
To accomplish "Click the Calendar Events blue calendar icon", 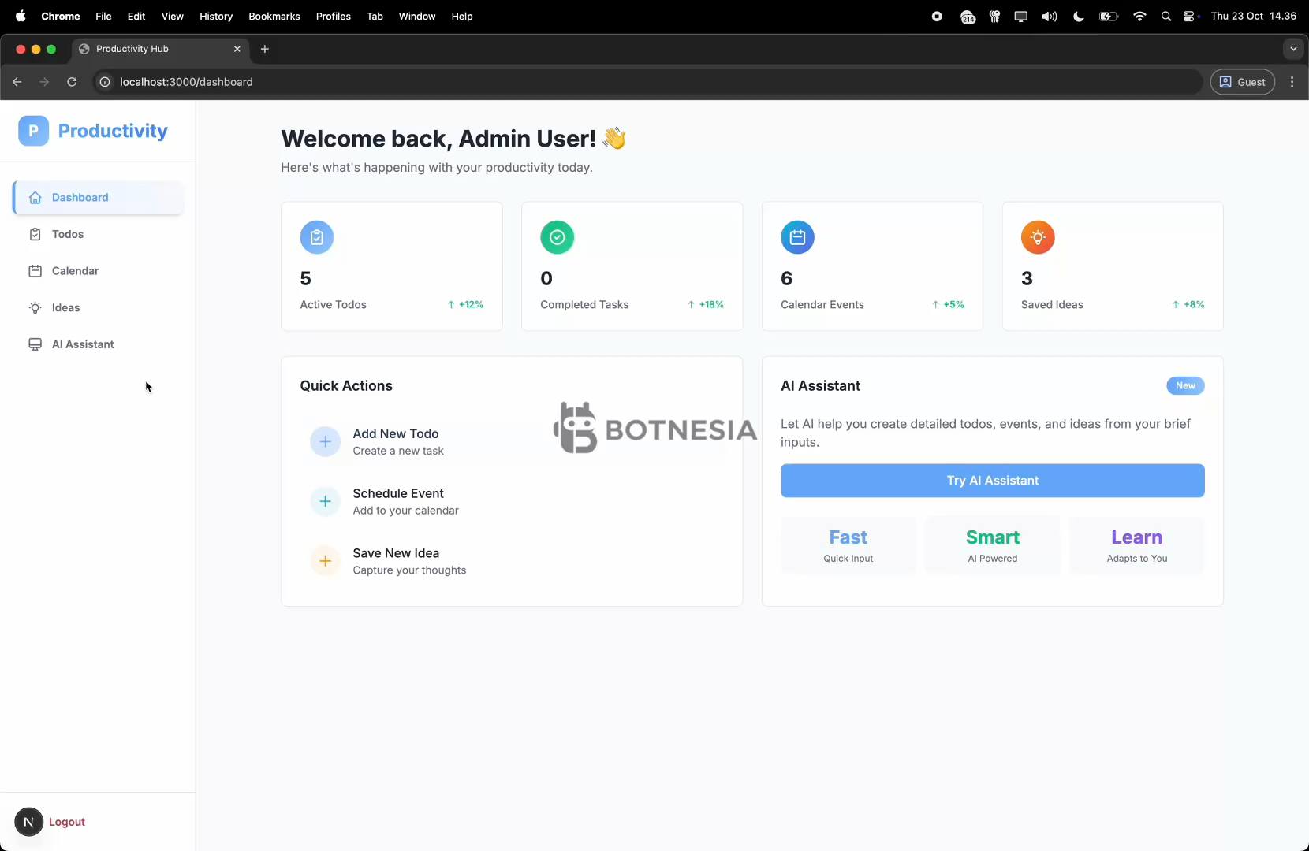I will pyautogui.click(x=797, y=237).
